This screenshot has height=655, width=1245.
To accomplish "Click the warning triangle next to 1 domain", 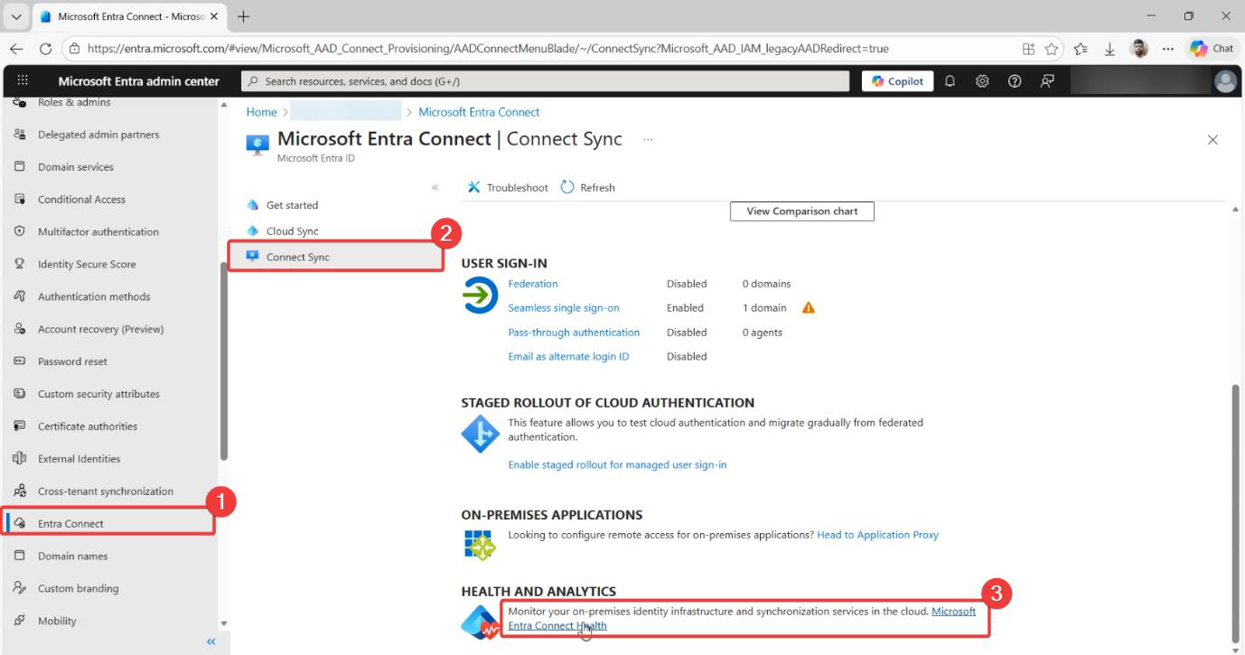I will pos(809,308).
